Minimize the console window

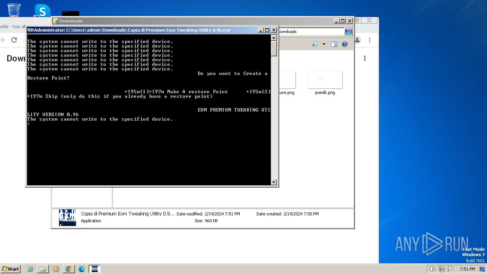(x=260, y=30)
